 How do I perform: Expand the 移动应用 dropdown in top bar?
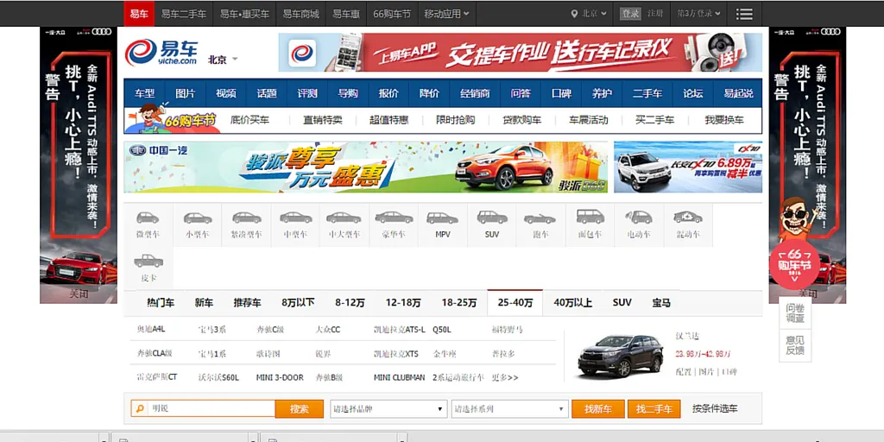tap(446, 14)
